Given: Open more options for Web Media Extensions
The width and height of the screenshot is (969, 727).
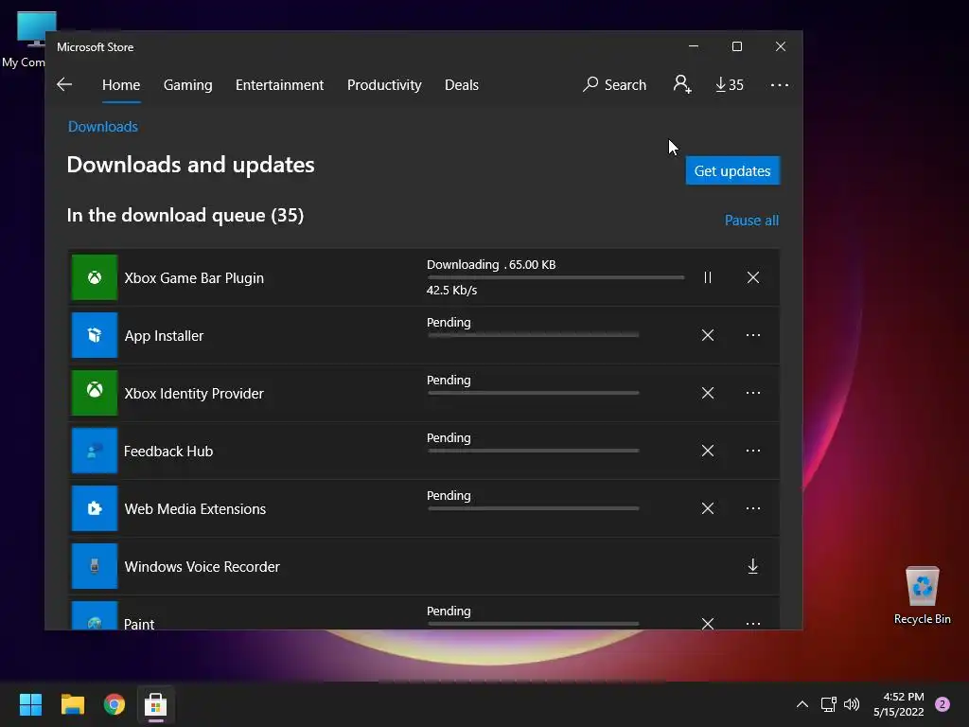Looking at the screenshot, I should pos(752,508).
